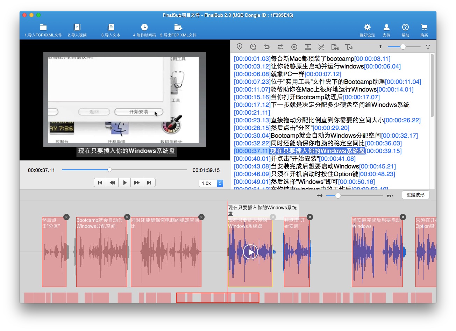The image size is (456, 331).
Task: Click timecode [00:00:23.13] in subtitle list
Action: [x=252, y=120]
